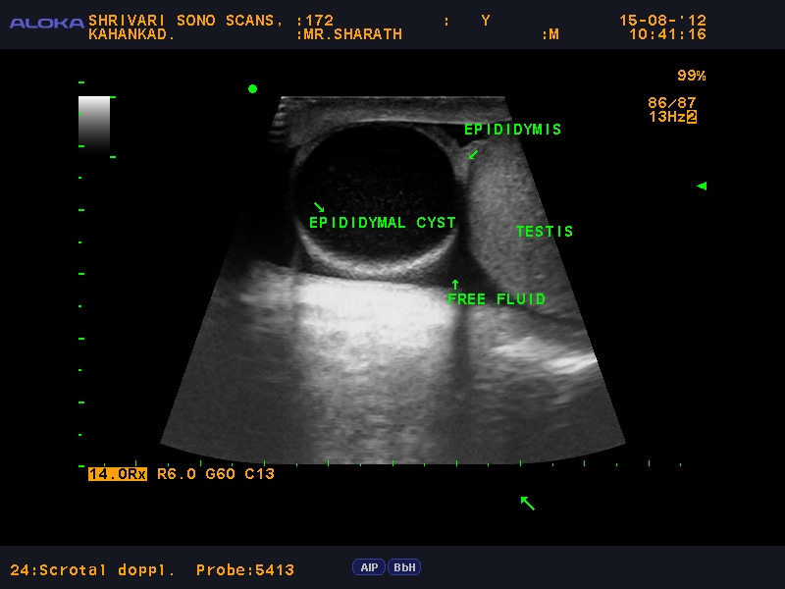The height and width of the screenshot is (589, 785).
Task: Select the EPIDIDYMAL CYST annotation
Action: [382, 222]
